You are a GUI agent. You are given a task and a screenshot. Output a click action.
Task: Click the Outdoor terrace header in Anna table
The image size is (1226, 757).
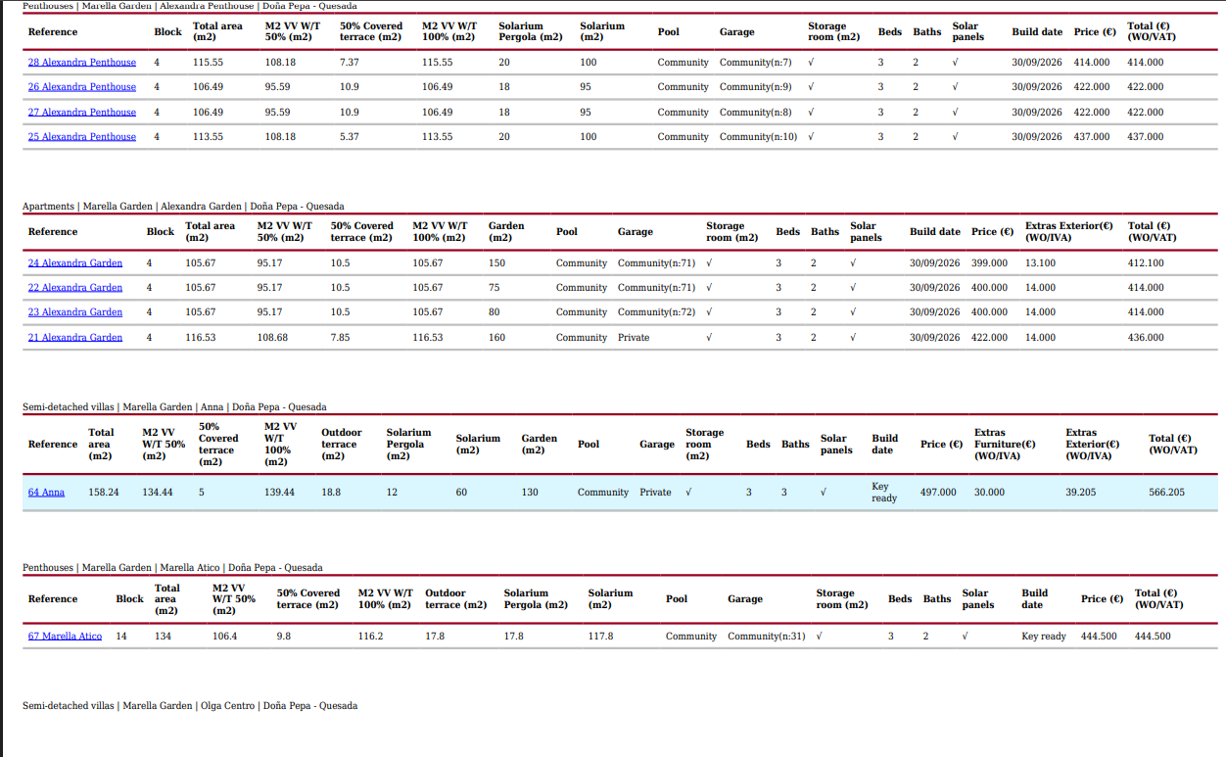point(341,444)
